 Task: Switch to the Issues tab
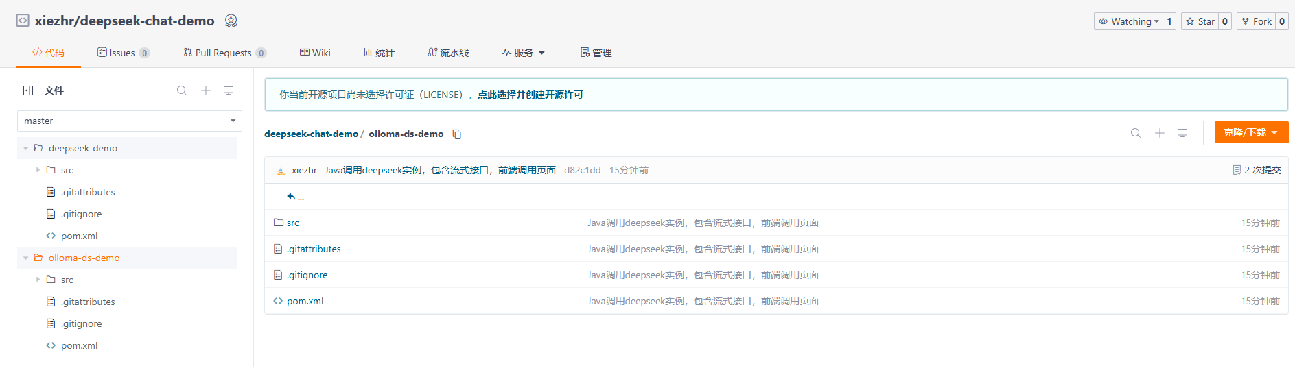tap(122, 53)
